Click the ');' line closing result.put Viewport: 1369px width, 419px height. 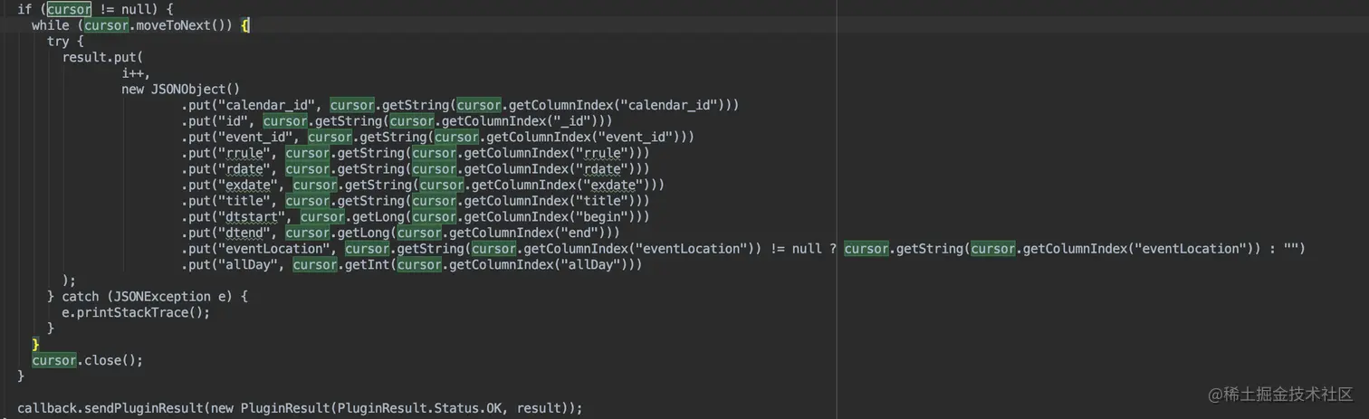(x=70, y=281)
